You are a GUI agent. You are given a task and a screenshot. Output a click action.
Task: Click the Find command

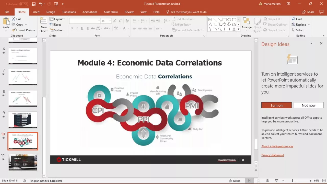[297, 19]
